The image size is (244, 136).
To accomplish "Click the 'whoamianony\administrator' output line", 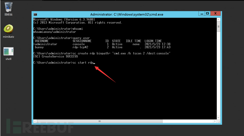I will [54, 32].
